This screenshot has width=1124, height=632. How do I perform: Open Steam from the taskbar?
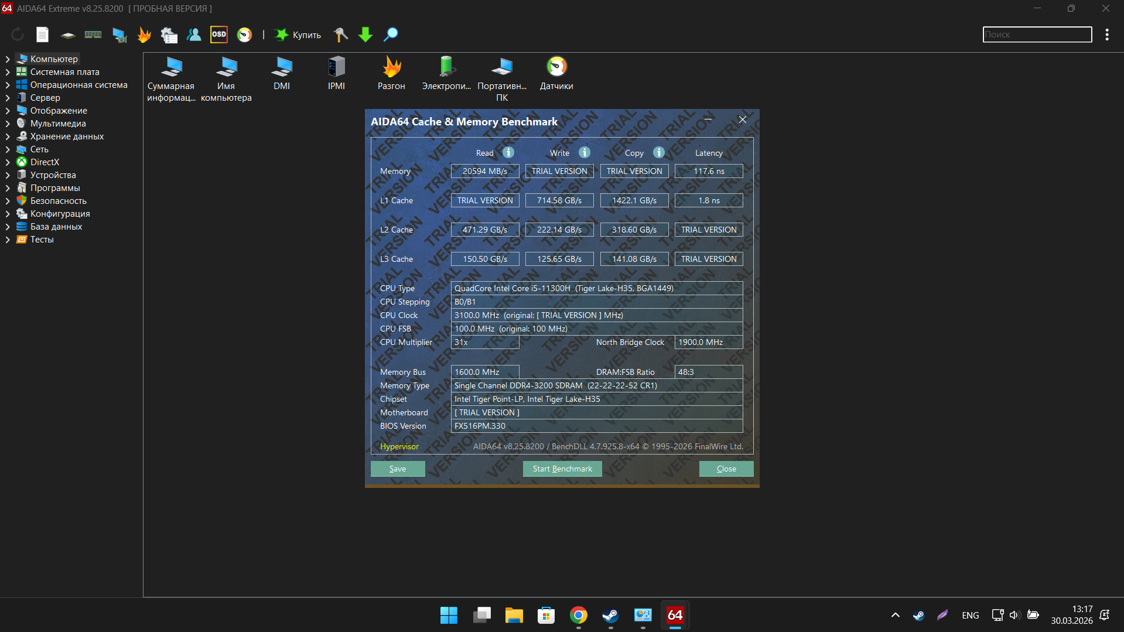point(610,615)
